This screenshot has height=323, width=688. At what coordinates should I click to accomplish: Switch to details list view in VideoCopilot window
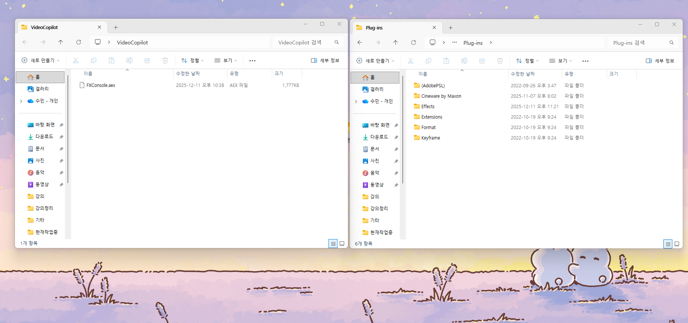333,244
